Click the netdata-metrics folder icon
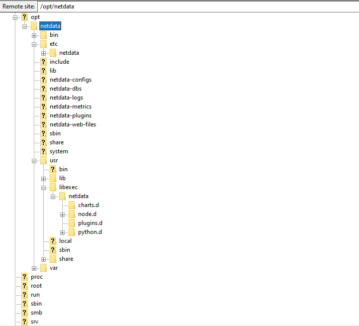Image resolution: width=359 pixels, height=326 pixels. click(43, 107)
